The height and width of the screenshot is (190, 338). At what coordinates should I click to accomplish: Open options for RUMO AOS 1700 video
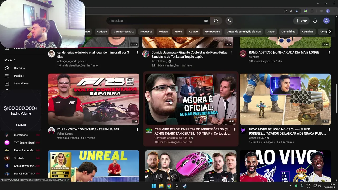[x=329, y=53]
